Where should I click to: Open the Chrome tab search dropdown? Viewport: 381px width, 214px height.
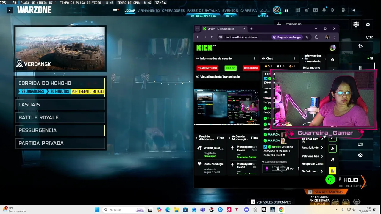click(197, 29)
